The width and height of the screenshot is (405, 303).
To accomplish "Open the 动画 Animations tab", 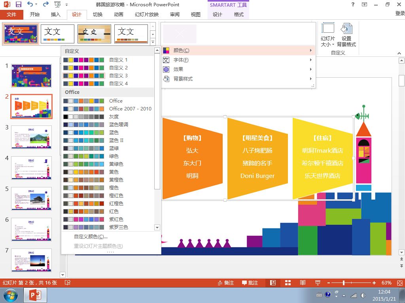I will (119, 15).
